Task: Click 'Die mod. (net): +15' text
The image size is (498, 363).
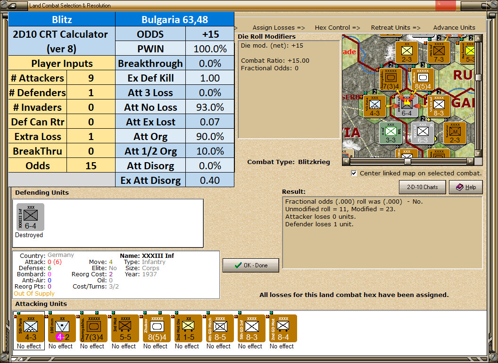Action: point(272,46)
